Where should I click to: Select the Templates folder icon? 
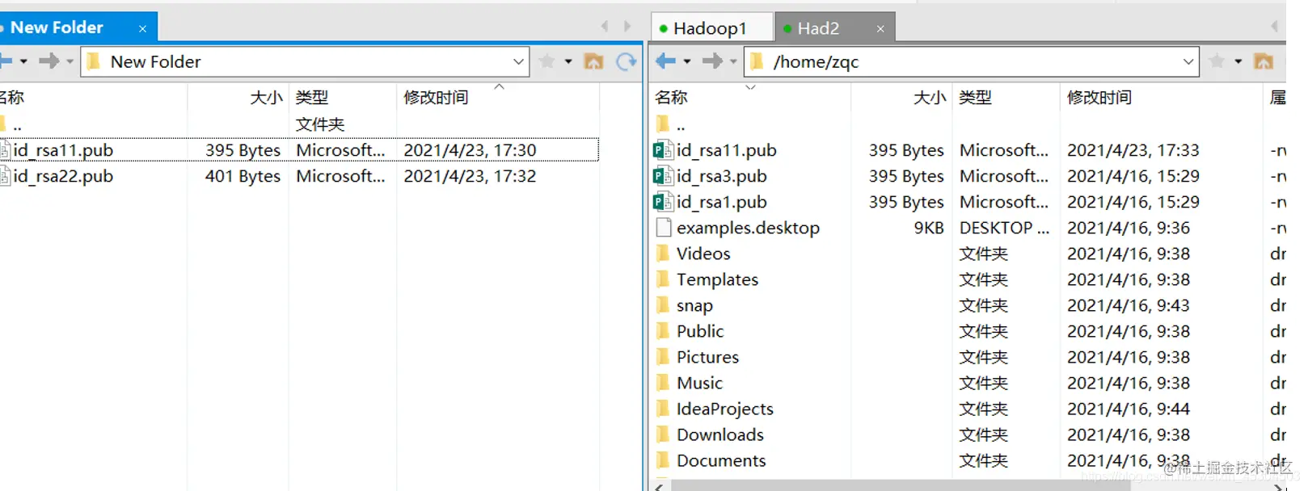pos(663,279)
